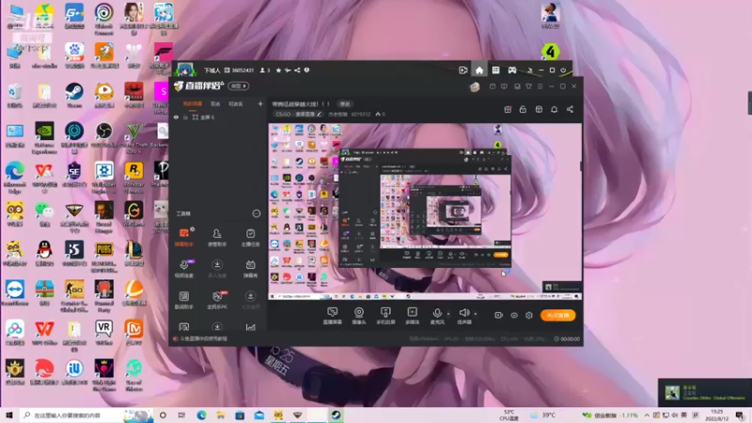
Task: Switch to the second scene tab
Action: pyautogui.click(x=215, y=103)
